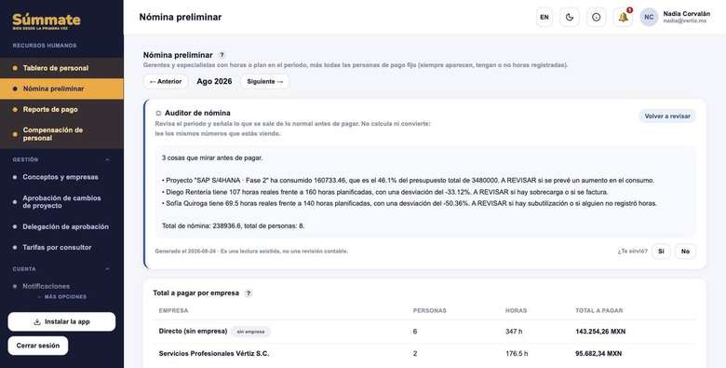Image resolution: width=726 pixels, height=368 pixels.
Task: Click the Directo (sin empresa) row name
Action: point(193,332)
